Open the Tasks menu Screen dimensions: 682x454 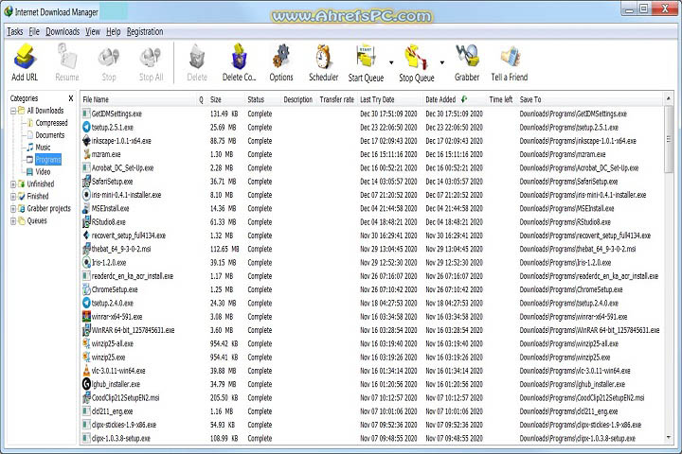[x=15, y=32]
